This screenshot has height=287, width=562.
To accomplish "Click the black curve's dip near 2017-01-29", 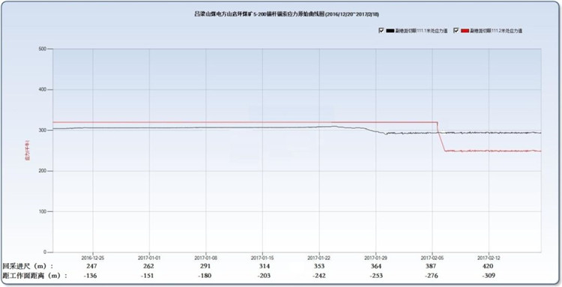I will [x=386, y=133].
